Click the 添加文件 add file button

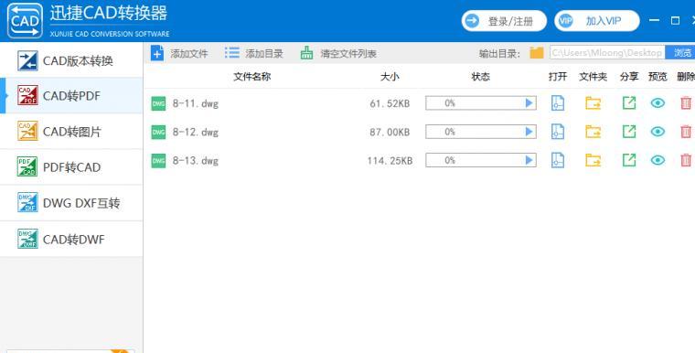pos(179,53)
